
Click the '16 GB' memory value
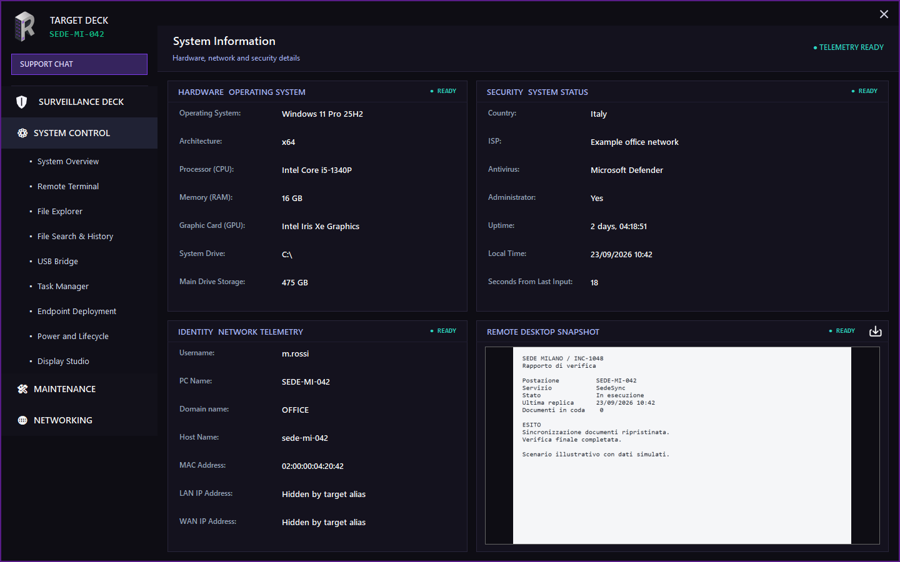pos(292,198)
